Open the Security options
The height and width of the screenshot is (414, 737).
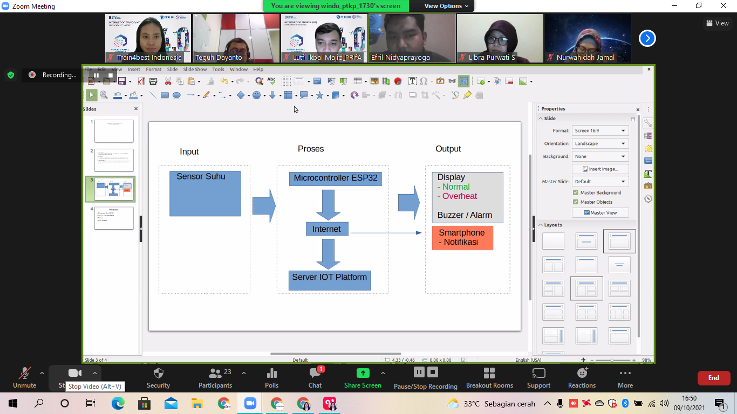click(158, 373)
